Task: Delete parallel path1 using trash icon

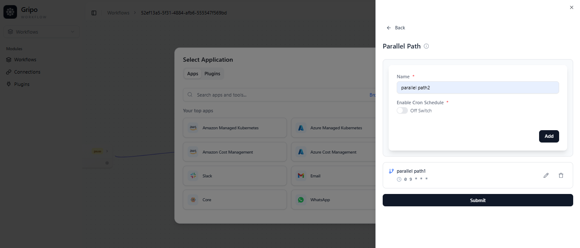Action: coord(561,175)
